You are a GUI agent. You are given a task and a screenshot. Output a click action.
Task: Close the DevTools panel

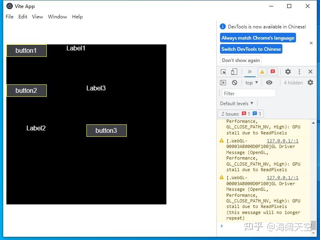pos(310,72)
